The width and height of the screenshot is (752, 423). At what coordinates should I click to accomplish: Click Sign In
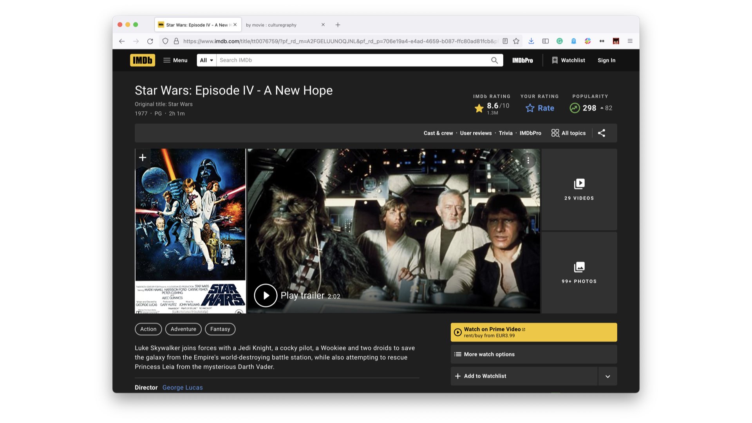pyautogui.click(x=606, y=60)
